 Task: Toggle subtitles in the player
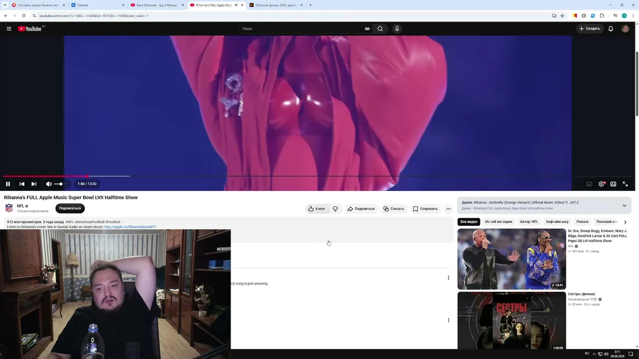(589, 184)
